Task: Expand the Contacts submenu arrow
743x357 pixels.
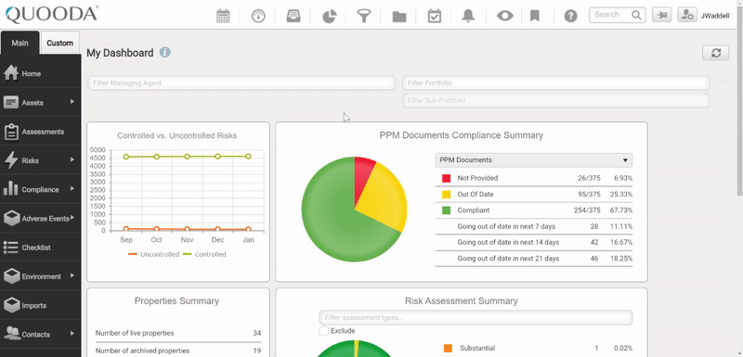Action: [72, 333]
